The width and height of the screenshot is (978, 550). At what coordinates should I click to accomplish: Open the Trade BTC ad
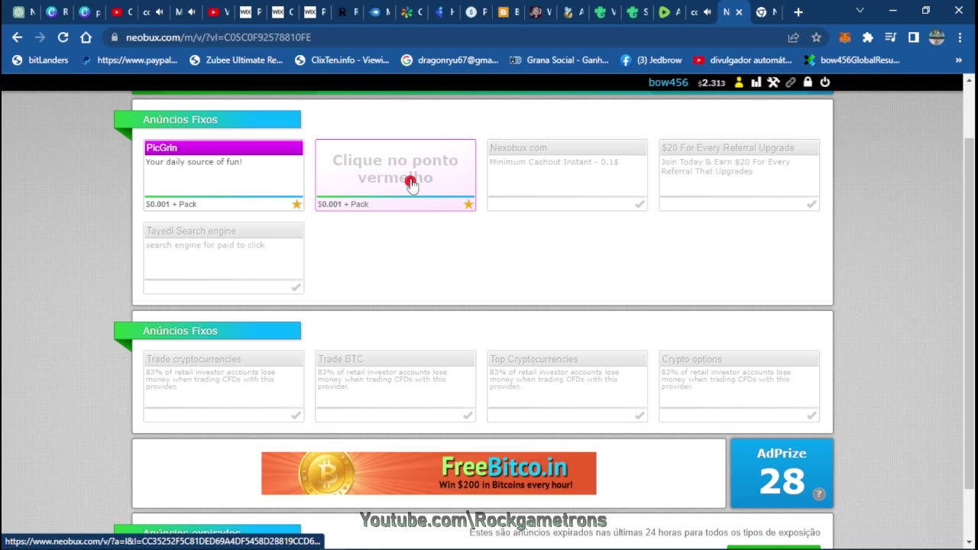396,387
